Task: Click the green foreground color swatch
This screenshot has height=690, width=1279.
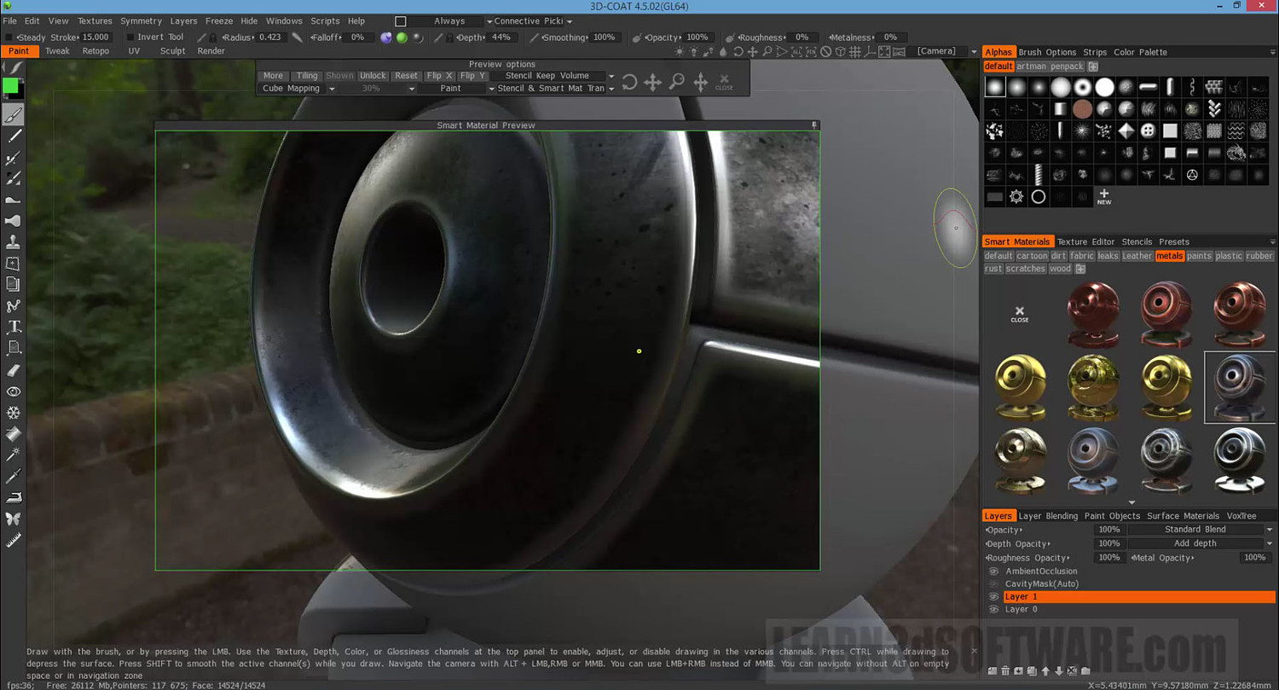Action: click(x=11, y=86)
